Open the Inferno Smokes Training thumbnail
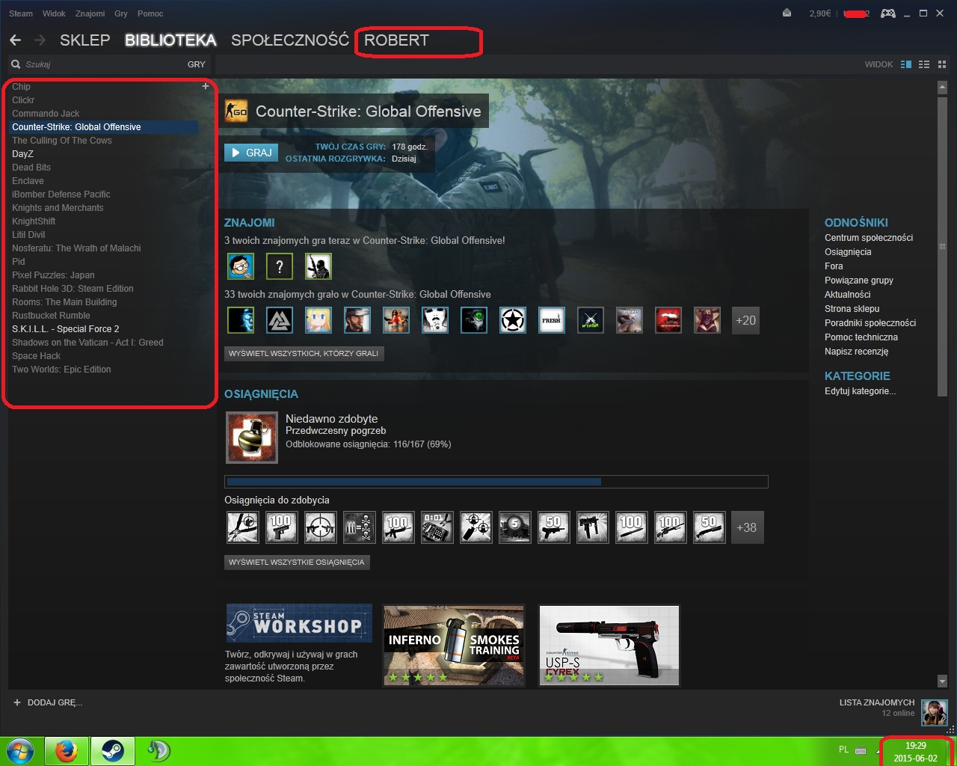 pos(454,646)
